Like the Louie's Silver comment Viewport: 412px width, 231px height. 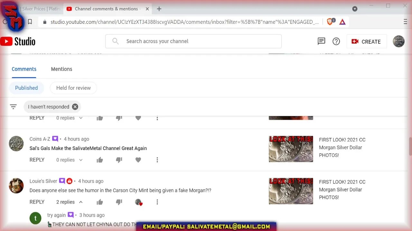click(100, 202)
